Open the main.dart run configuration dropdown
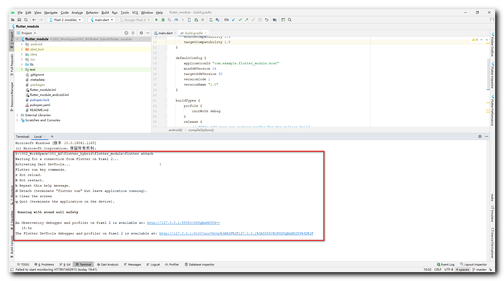504x281 pixels. pos(102,20)
